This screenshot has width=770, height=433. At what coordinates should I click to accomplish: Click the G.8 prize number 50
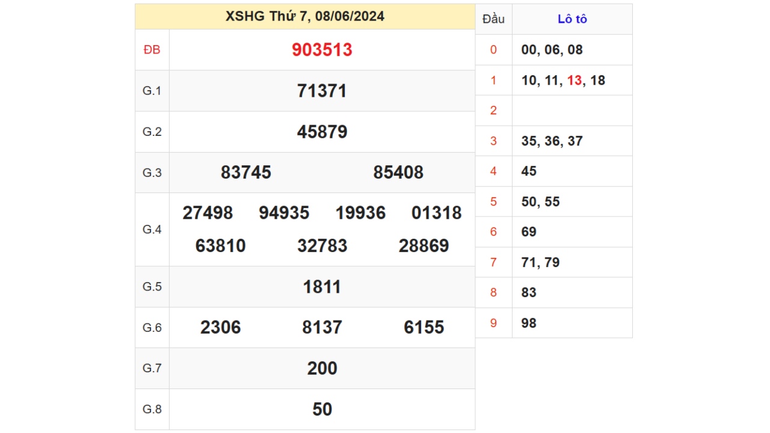(322, 410)
